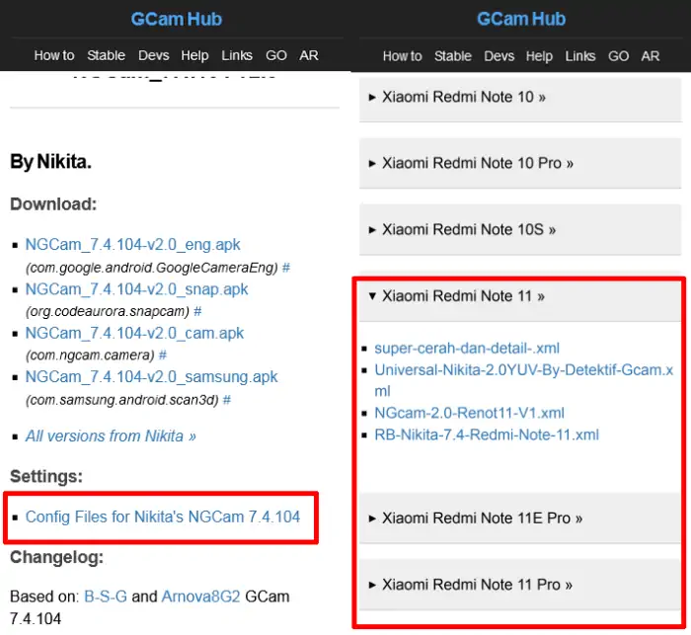
Task: Download RB-Nikita-7.4-Redmi-Note-11.xml config
Action: (487, 435)
